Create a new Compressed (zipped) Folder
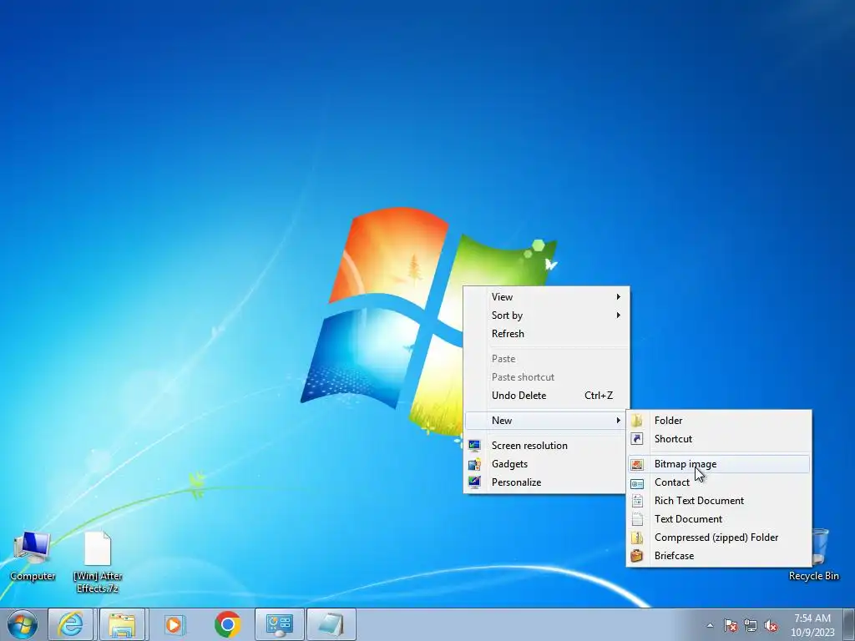The image size is (855, 641). (719, 538)
